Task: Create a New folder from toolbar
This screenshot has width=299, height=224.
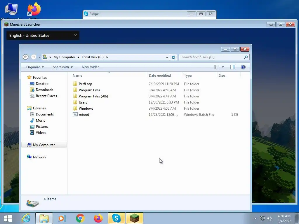Action: click(90, 67)
